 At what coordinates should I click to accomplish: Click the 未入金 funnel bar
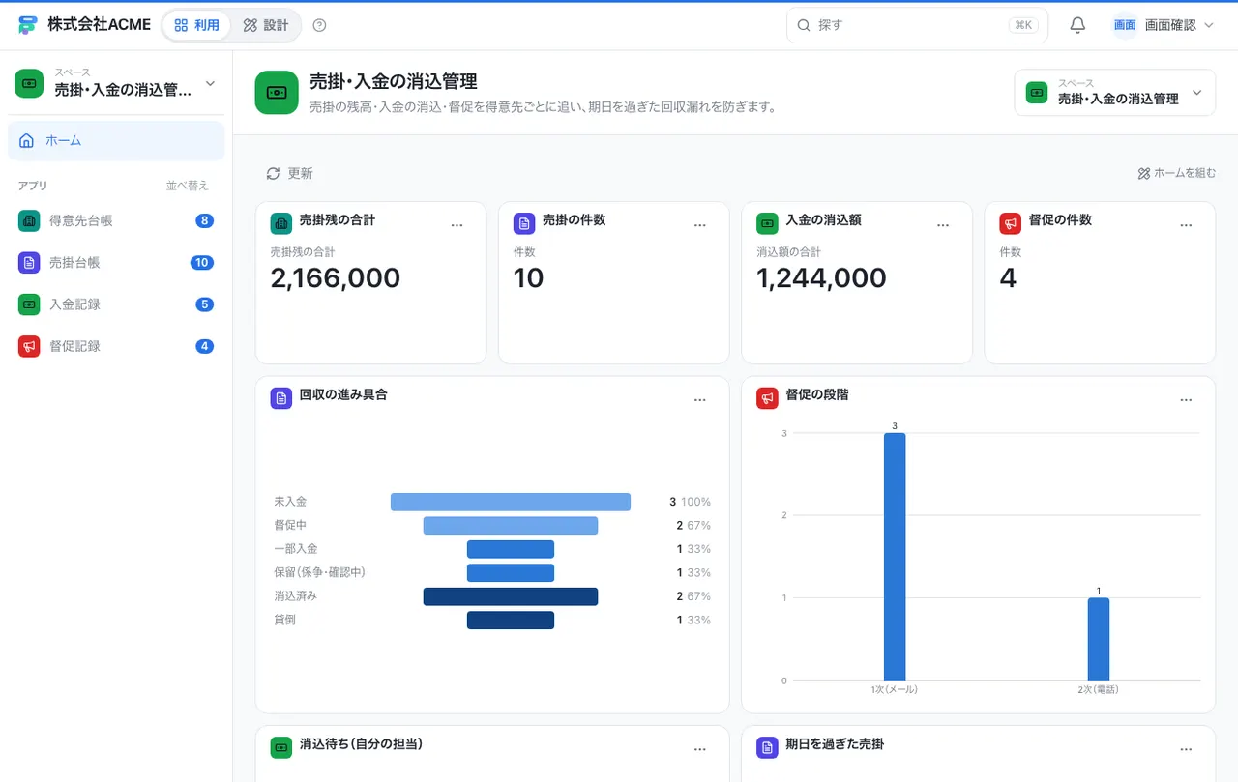click(511, 502)
